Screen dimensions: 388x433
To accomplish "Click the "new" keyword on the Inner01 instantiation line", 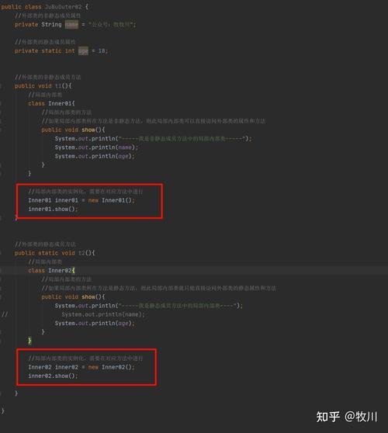I will click(x=93, y=200).
